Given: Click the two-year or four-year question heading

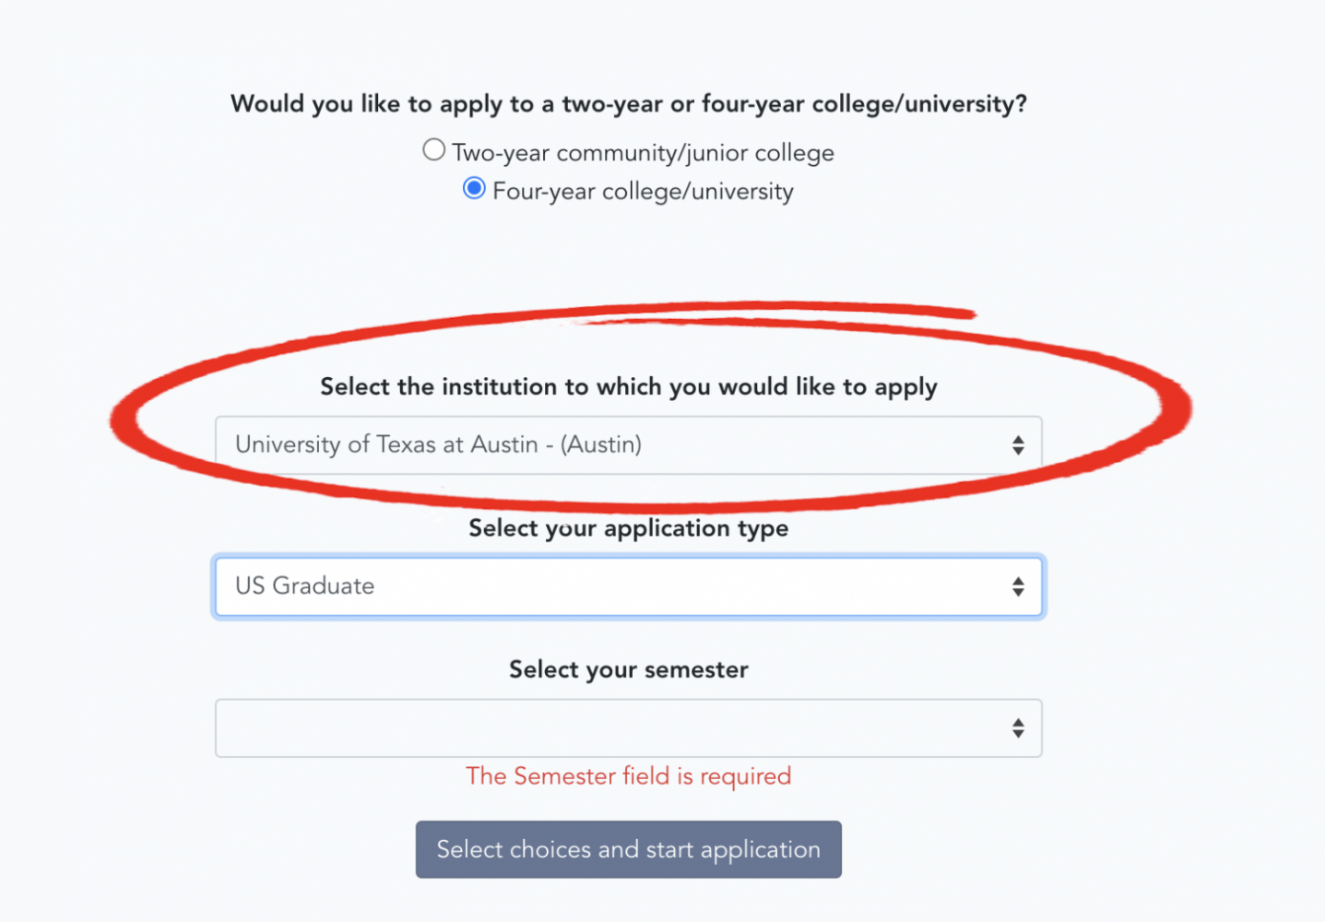Looking at the screenshot, I should 628,103.
